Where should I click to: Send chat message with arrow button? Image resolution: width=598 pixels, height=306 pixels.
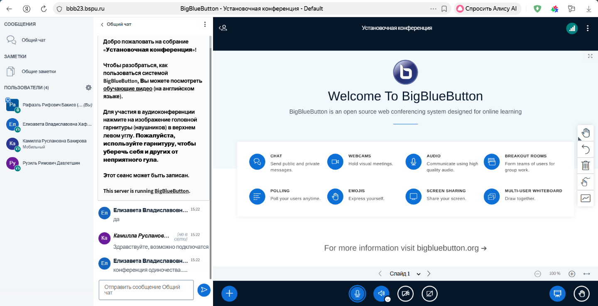(x=203, y=289)
